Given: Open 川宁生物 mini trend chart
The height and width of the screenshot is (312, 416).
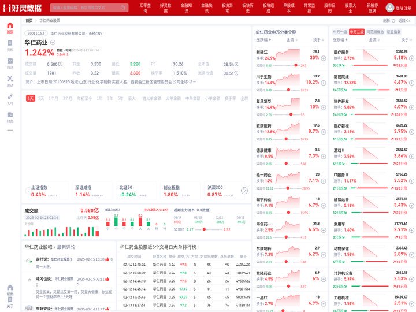Looking at the screenshot, I should coord(288,80).
